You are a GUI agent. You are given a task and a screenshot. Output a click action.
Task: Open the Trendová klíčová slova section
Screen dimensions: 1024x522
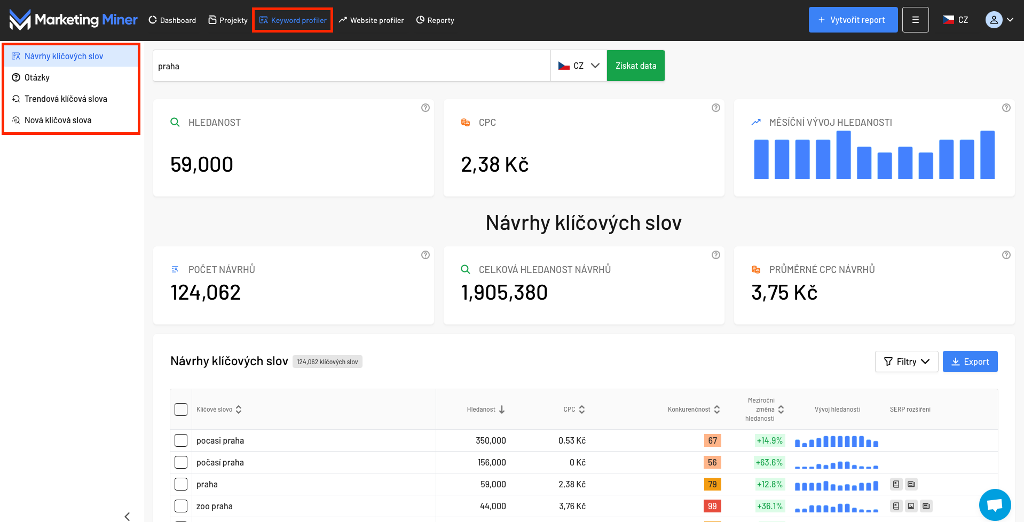pyautogui.click(x=66, y=98)
